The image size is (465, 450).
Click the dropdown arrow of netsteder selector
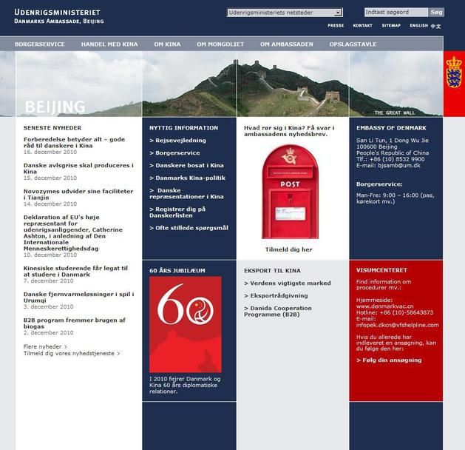point(338,13)
